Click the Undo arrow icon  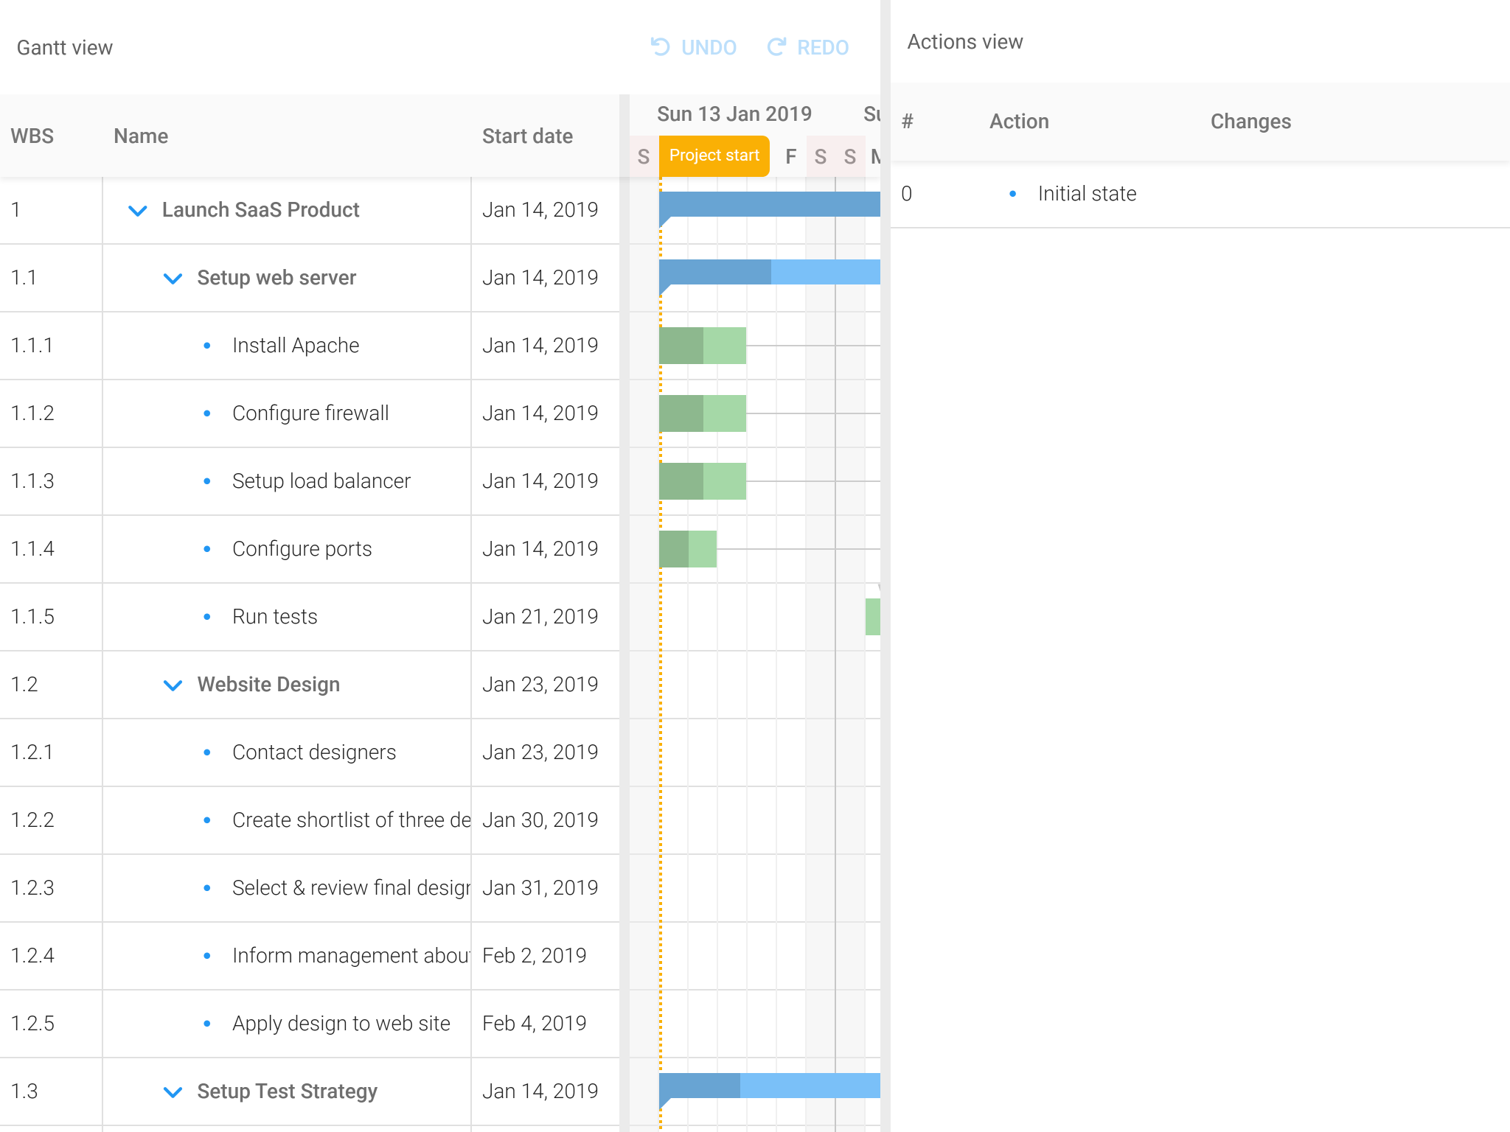pos(660,47)
